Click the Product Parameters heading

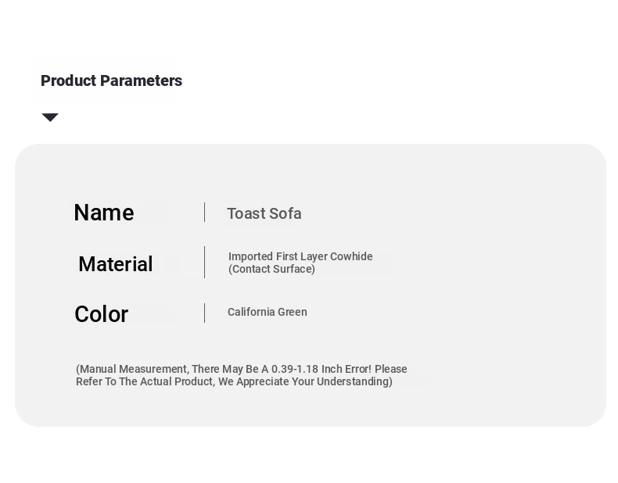pyautogui.click(x=112, y=80)
